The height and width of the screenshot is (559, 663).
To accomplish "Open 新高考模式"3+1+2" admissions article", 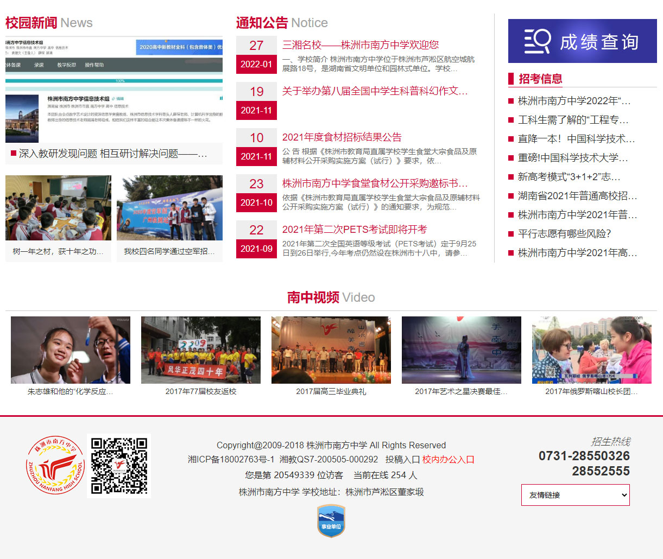I will click(569, 177).
